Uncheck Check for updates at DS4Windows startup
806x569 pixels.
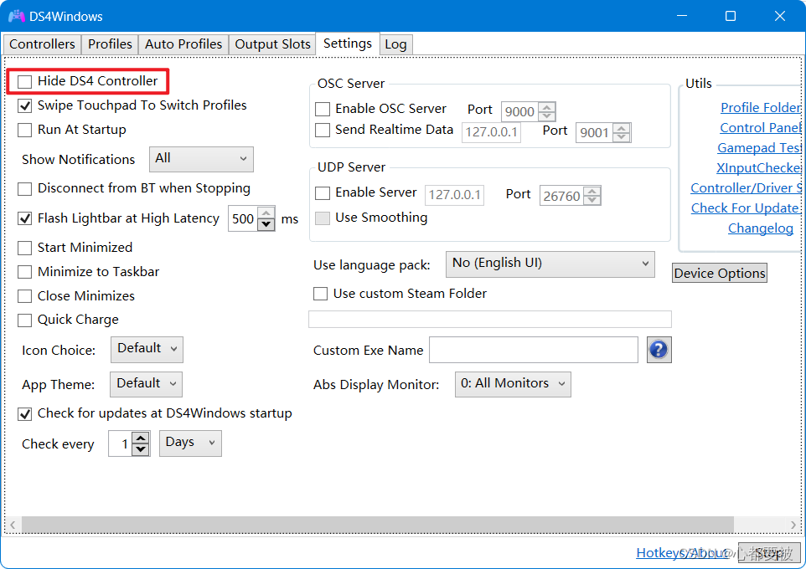(24, 414)
